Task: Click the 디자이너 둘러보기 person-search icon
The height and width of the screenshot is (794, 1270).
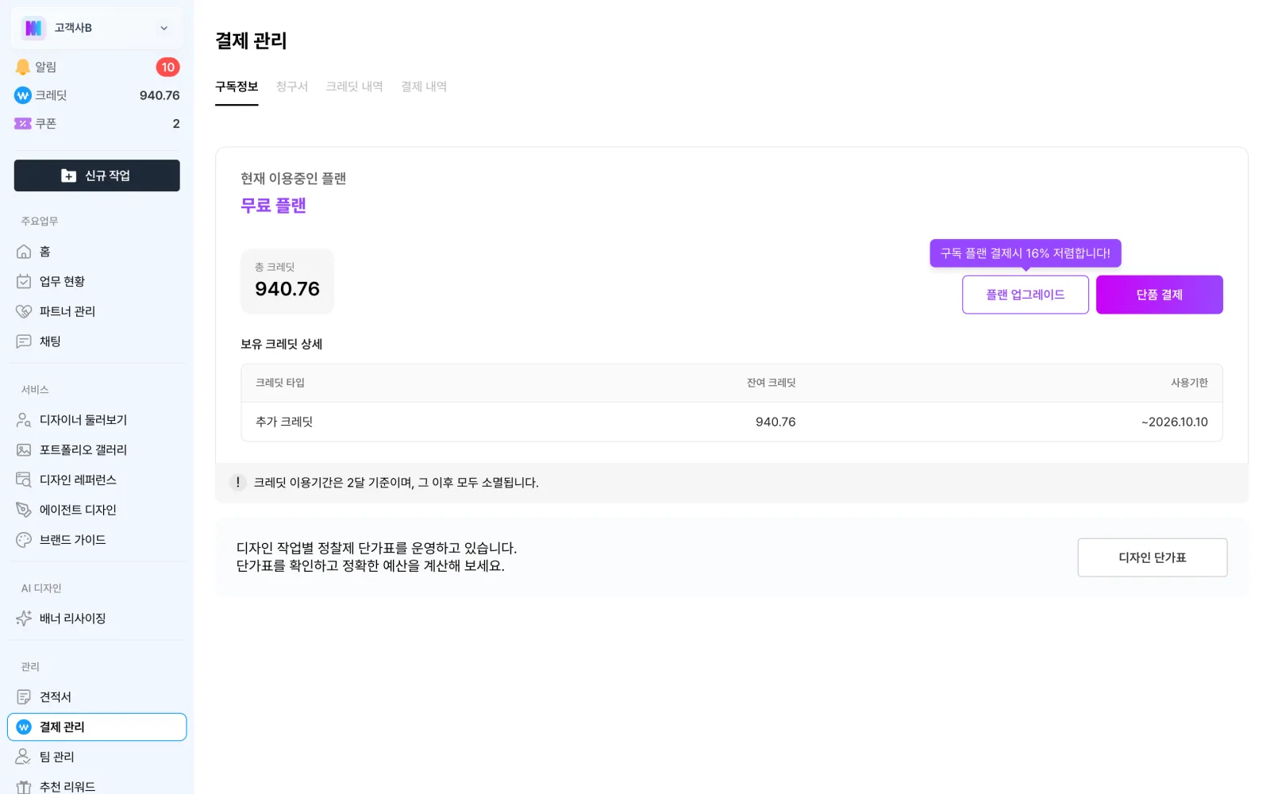Action: (x=24, y=420)
